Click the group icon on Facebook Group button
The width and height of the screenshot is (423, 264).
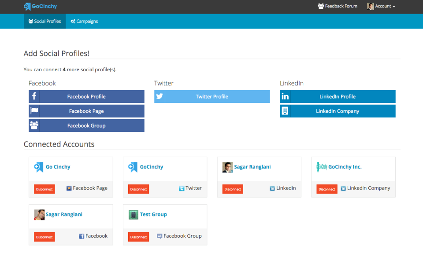[x=34, y=125]
